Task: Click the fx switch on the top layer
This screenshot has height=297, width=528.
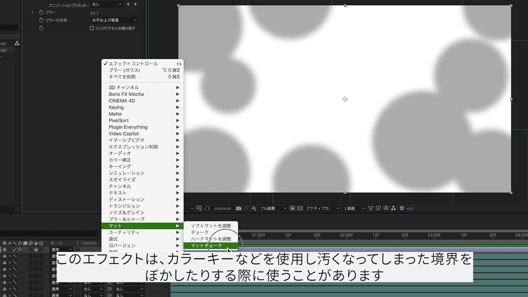Action: [20, 249]
